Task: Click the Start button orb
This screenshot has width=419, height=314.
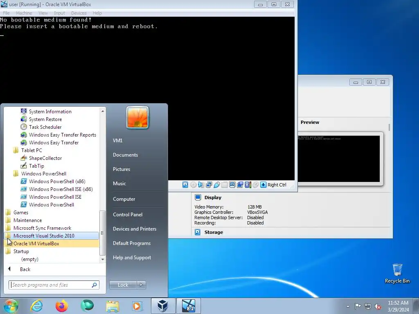Action: (11, 306)
